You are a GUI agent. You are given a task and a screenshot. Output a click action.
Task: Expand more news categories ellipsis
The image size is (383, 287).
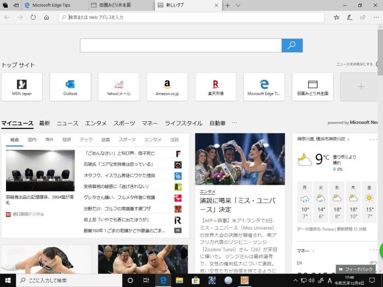234,123
